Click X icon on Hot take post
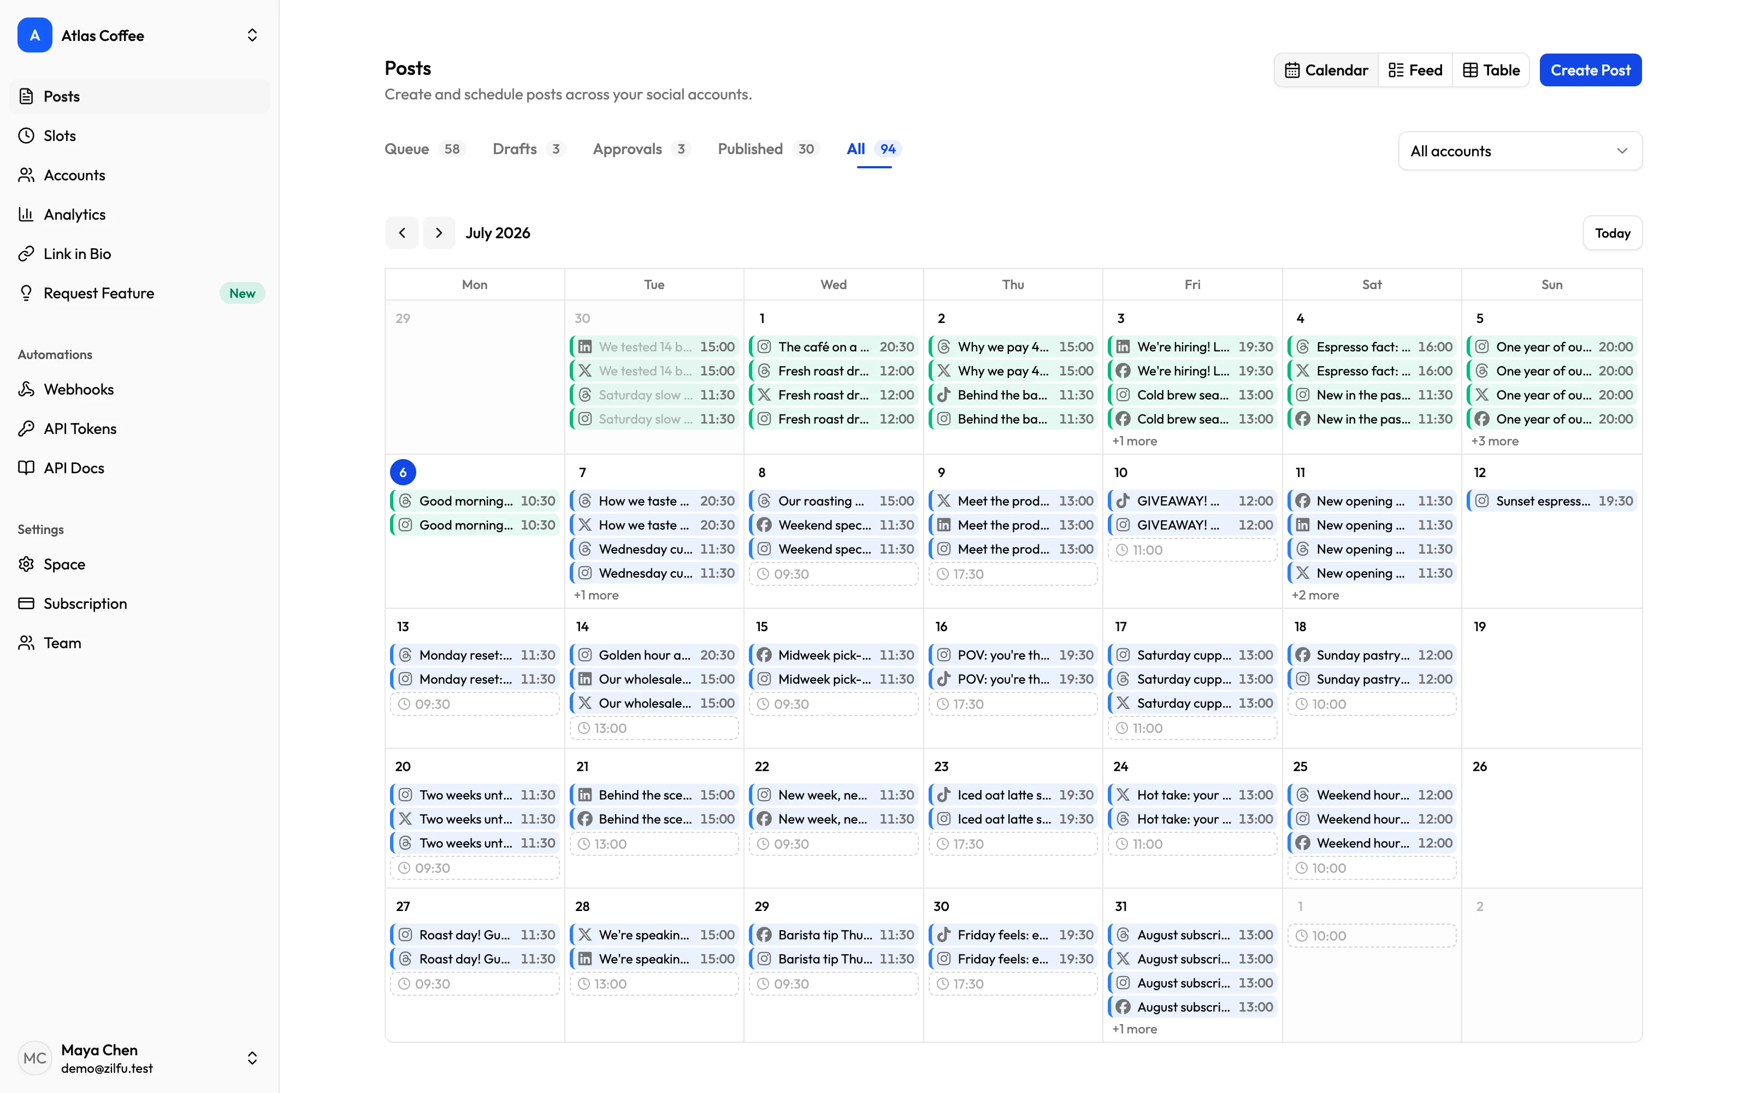The image size is (1748, 1093). pos(1123,795)
